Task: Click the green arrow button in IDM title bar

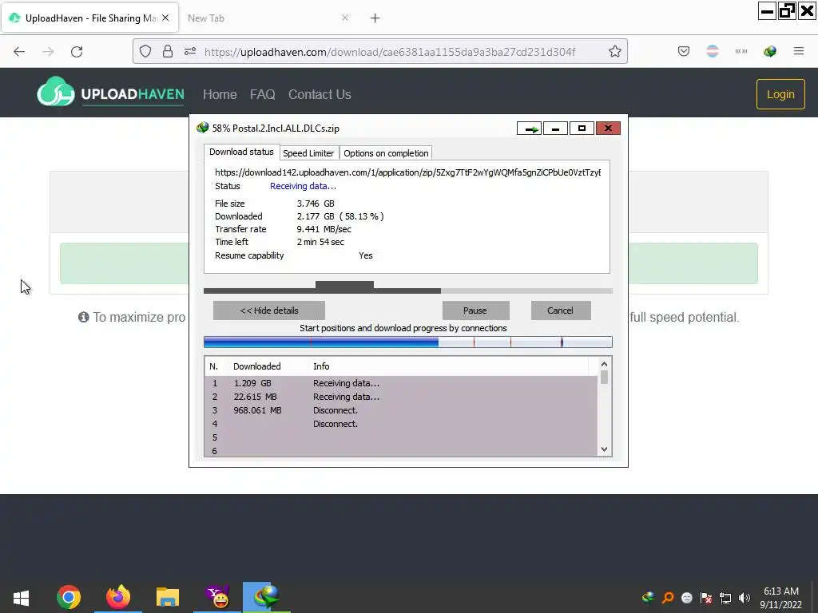Action: coord(530,129)
